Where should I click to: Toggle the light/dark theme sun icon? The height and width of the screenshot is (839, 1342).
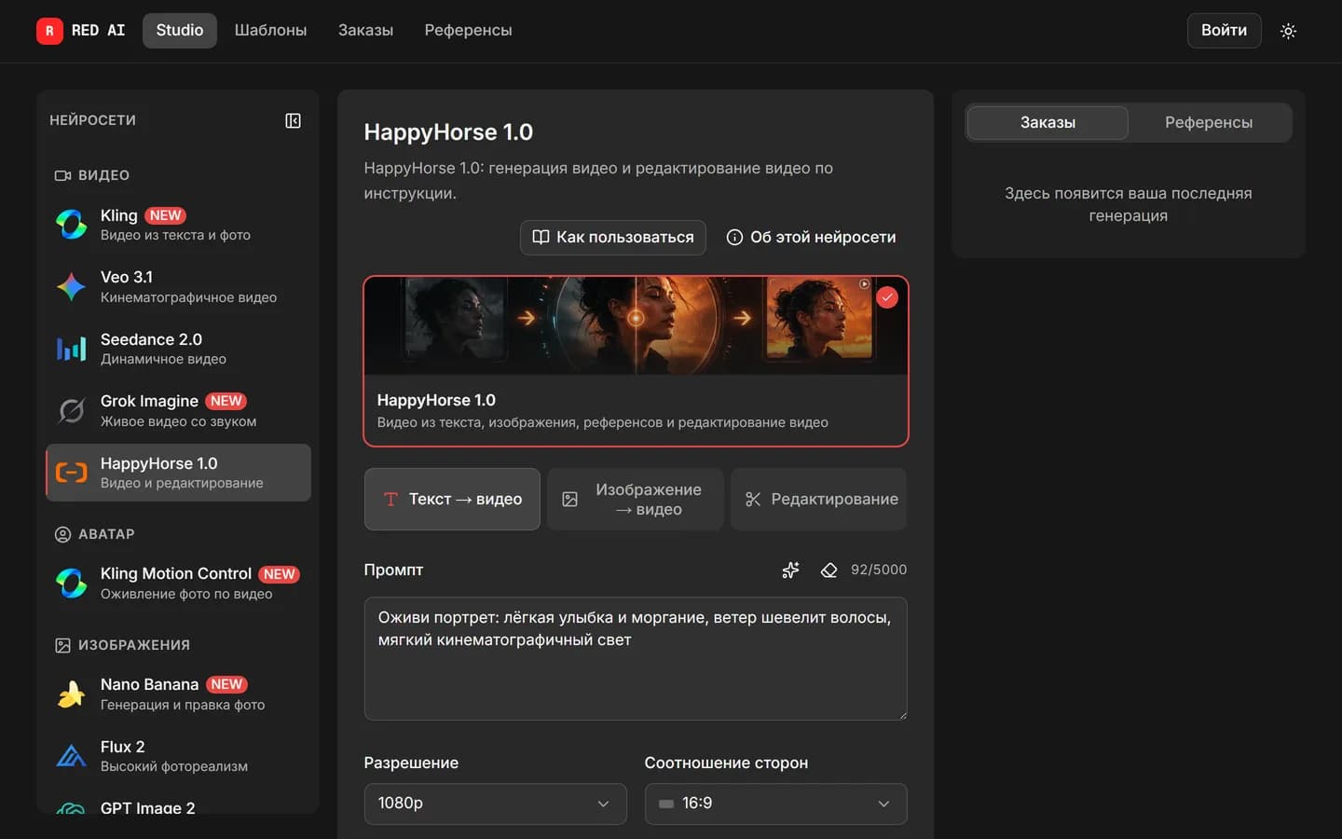(x=1288, y=31)
